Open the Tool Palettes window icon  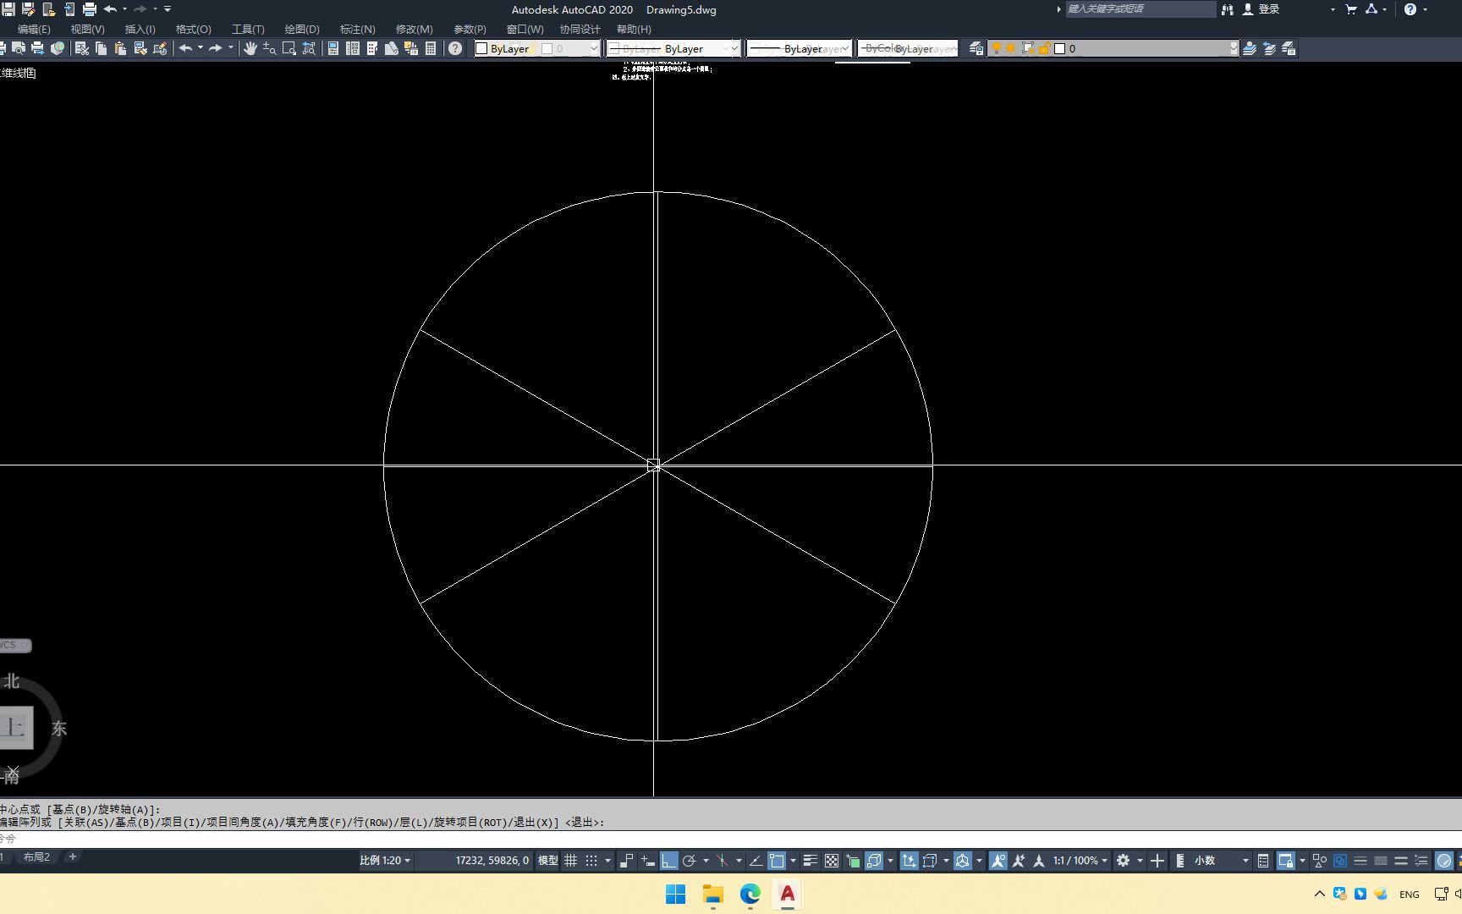click(372, 48)
